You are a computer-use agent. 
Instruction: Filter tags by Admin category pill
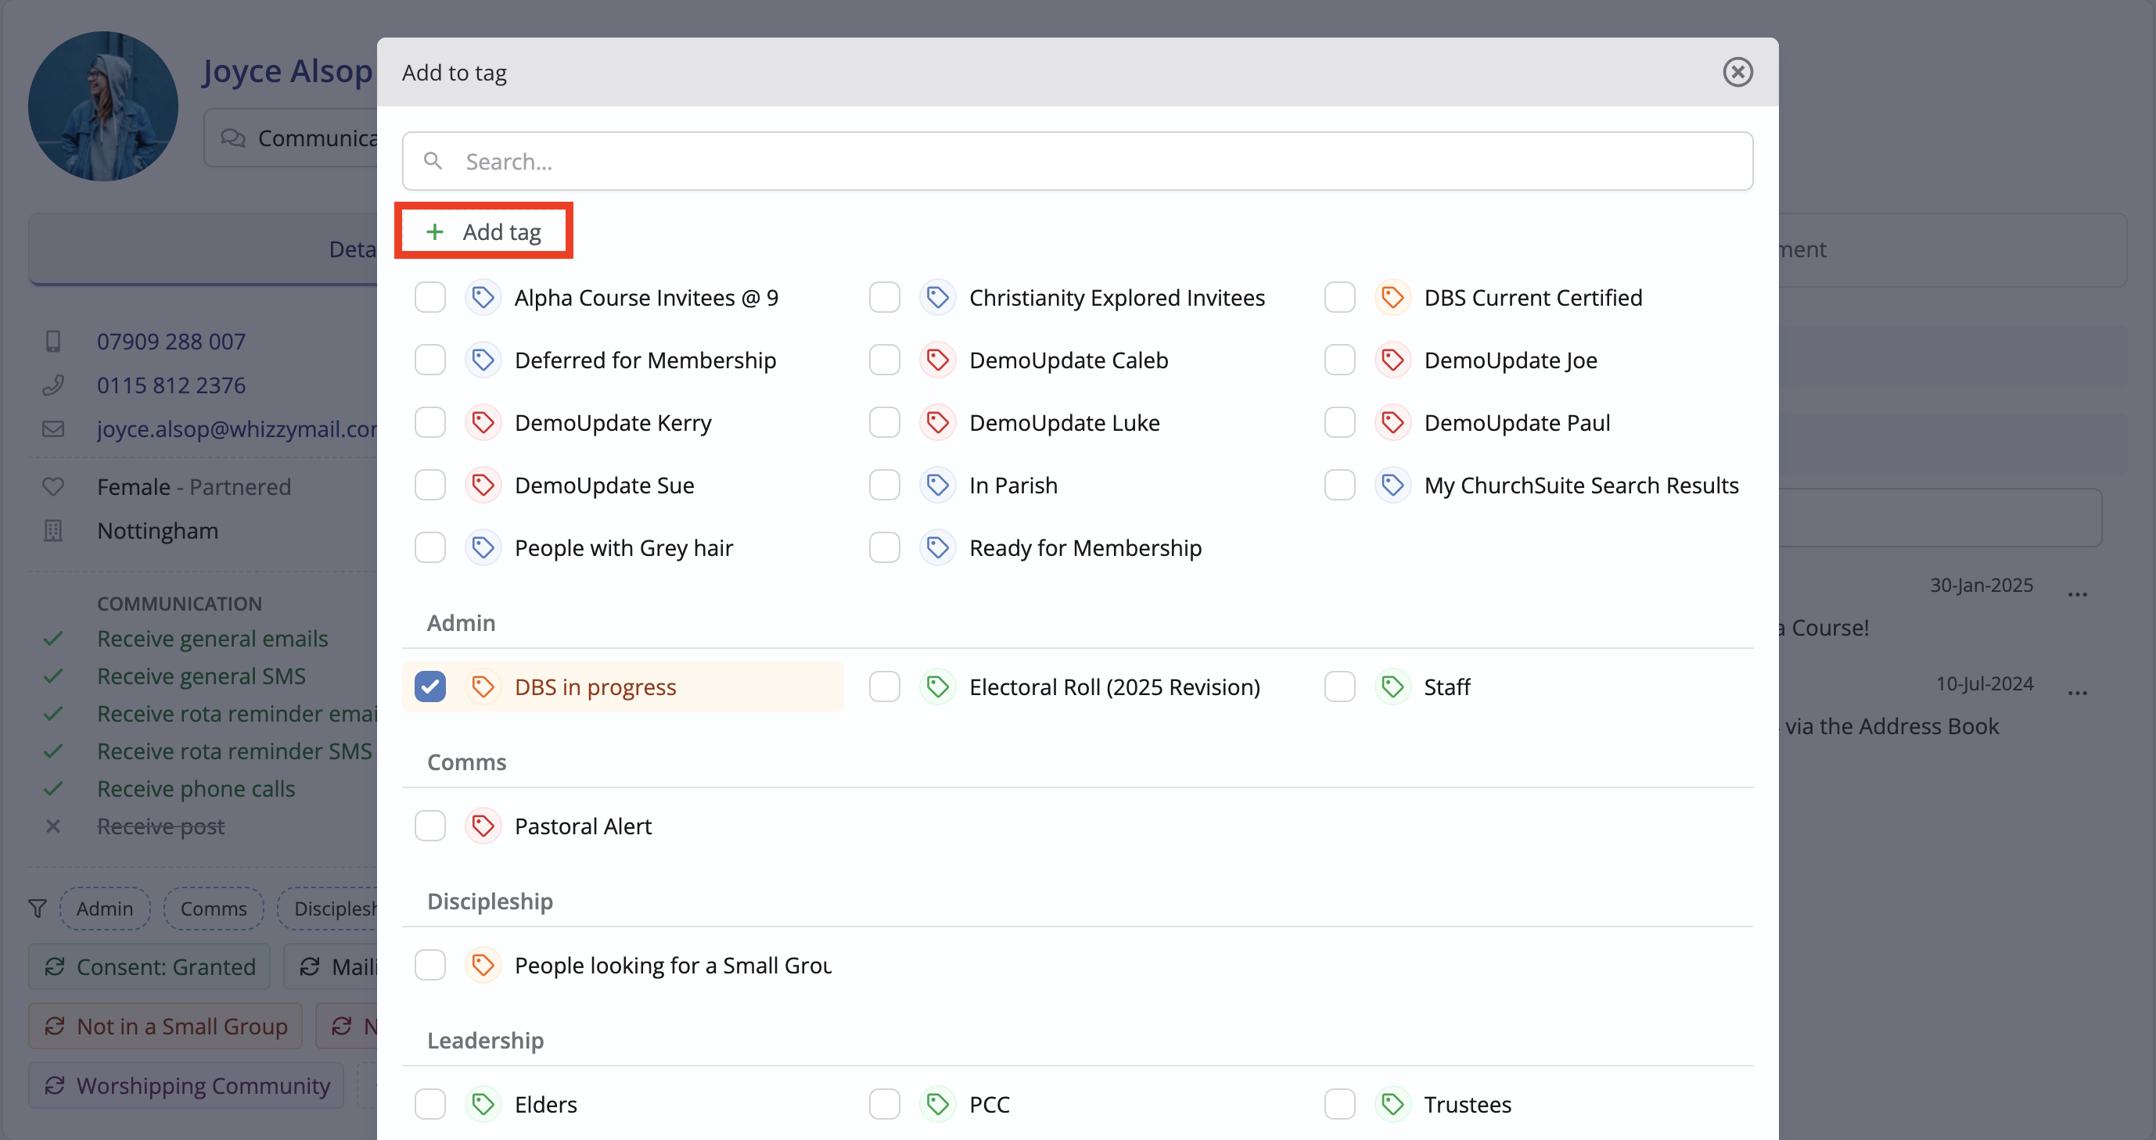105,909
